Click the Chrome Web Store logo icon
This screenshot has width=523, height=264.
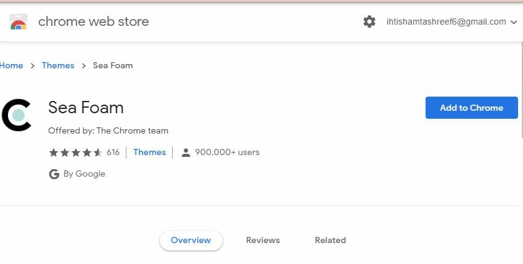click(19, 22)
